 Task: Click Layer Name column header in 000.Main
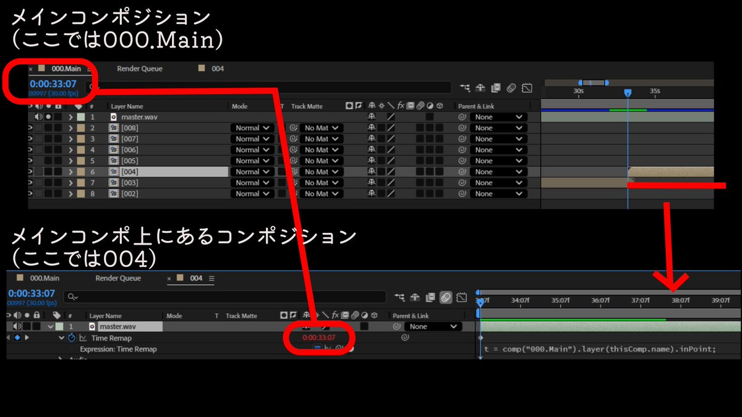pyautogui.click(x=127, y=106)
